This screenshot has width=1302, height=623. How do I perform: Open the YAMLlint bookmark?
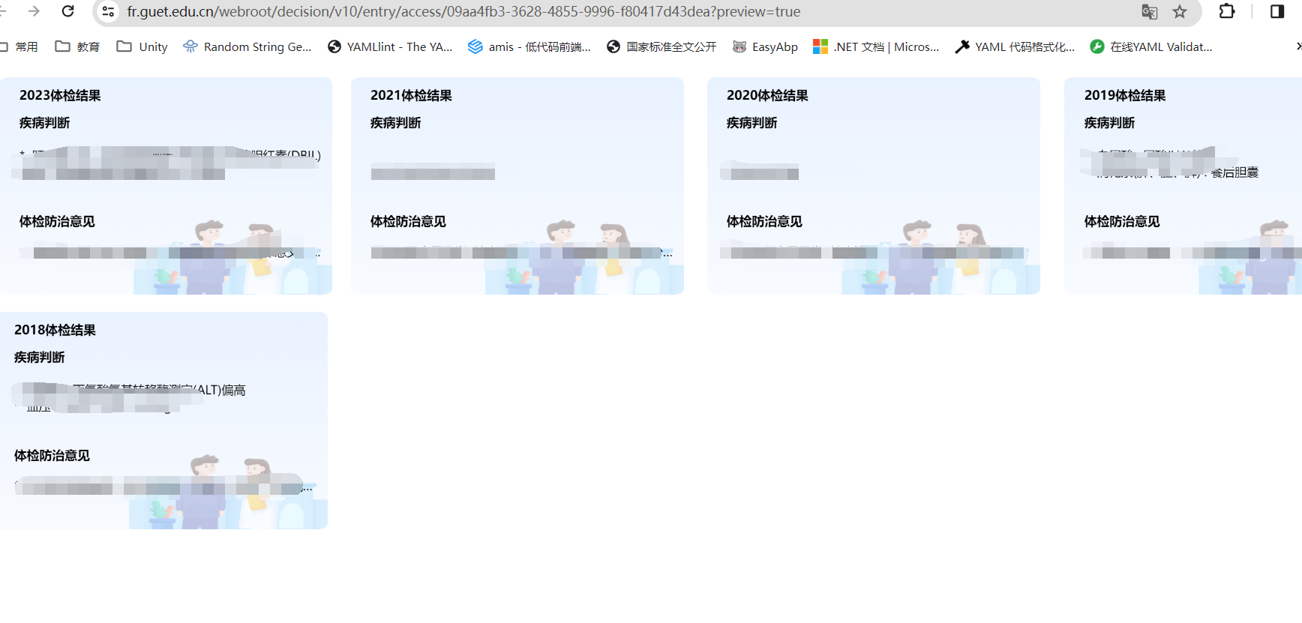click(390, 46)
